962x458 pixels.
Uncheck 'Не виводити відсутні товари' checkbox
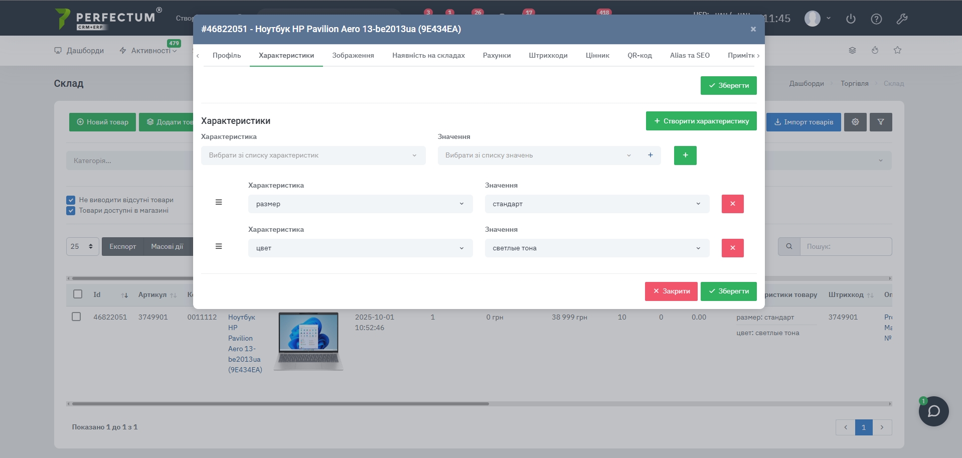tap(71, 200)
